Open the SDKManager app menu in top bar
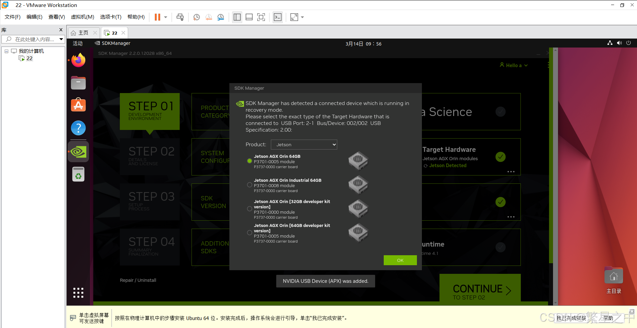637x328 pixels. (113, 43)
